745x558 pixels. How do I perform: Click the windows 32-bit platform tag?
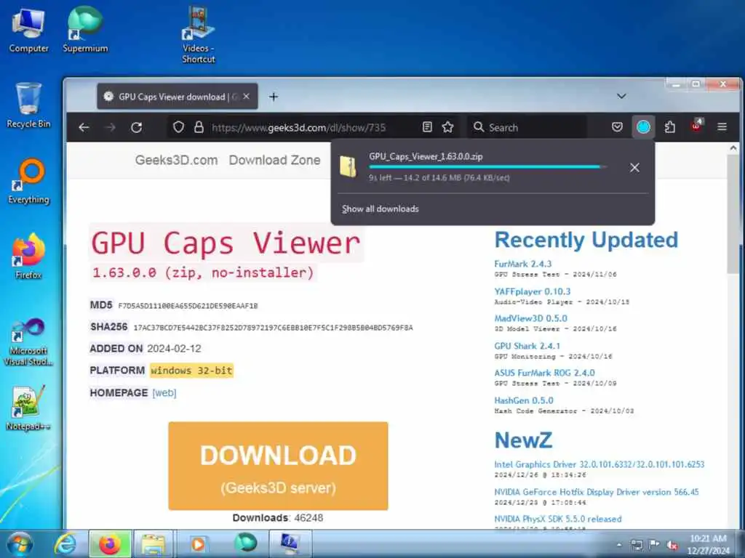click(191, 371)
